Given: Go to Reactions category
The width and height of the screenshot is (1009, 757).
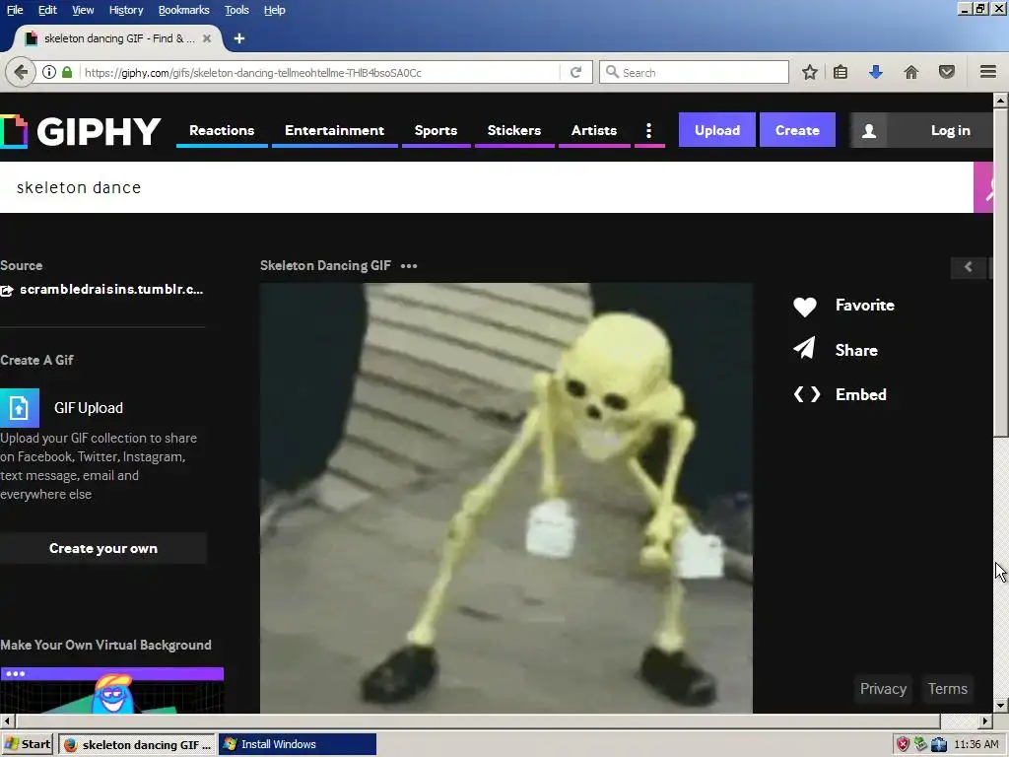Looking at the screenshot, I should pos(222,131).
